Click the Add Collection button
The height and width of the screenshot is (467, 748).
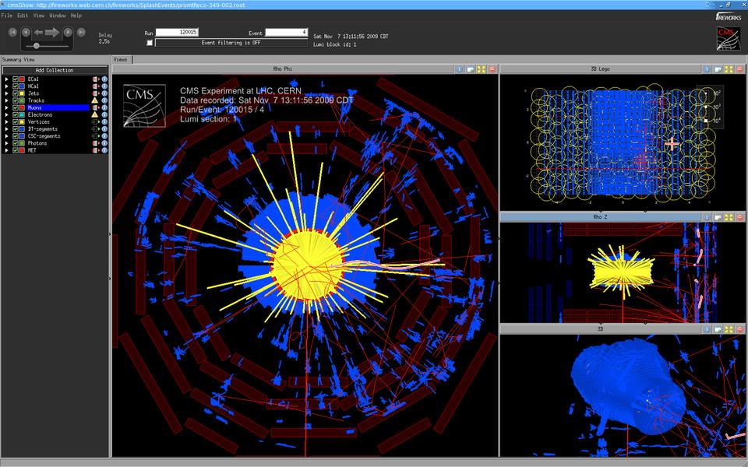(x=55, y=70)
